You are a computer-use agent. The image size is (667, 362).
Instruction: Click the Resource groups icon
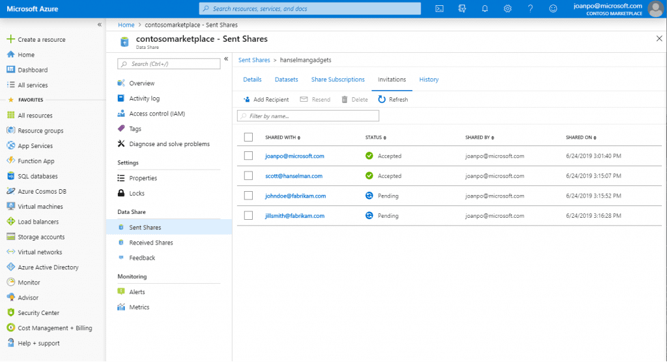click(10, 130)
